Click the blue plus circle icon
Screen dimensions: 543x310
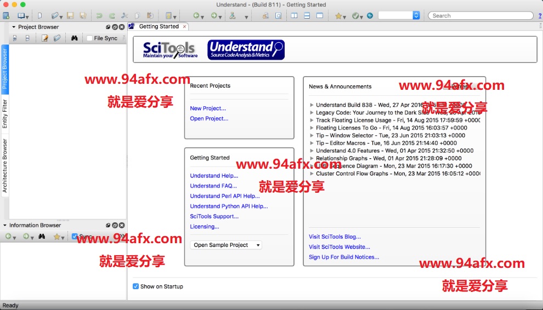coord(370,15)
